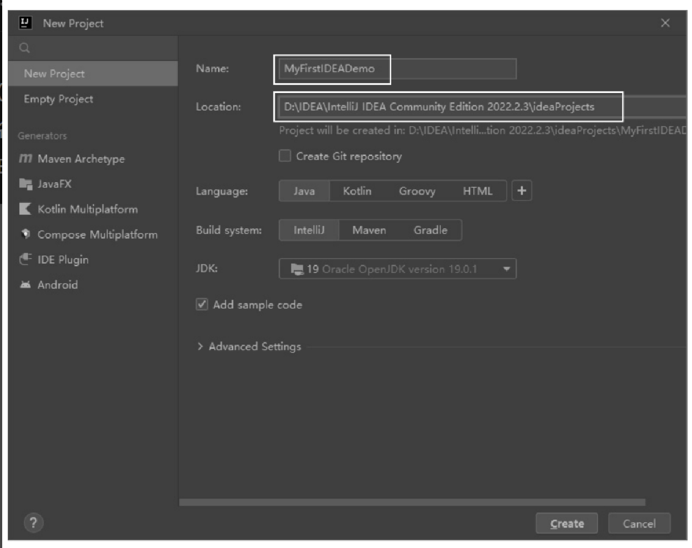
Task: Select IDE Plugin generator
Action: click(93, 259)
